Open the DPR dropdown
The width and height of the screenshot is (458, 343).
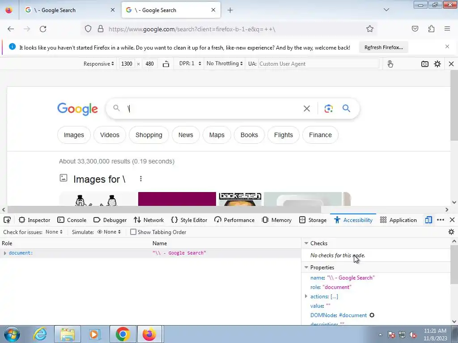pyautogui.click(x=190, y=63)
